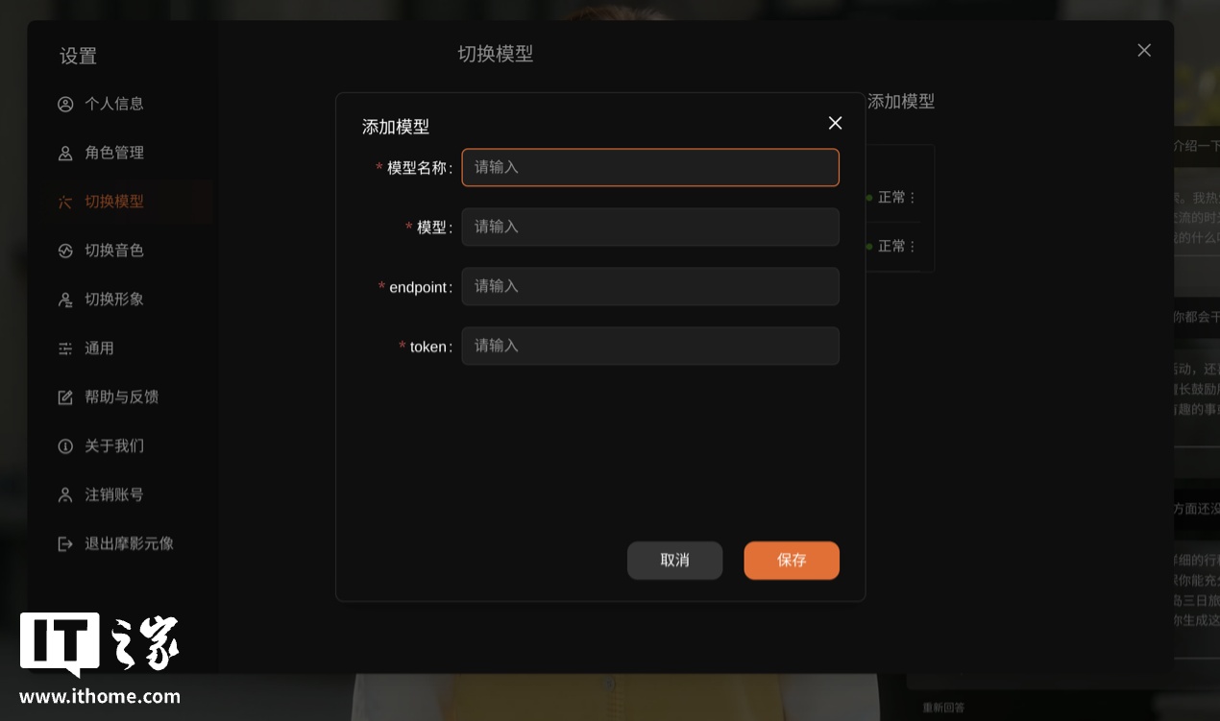Click into the 模型 text field
1220x721 pixels.
(649, 227)
